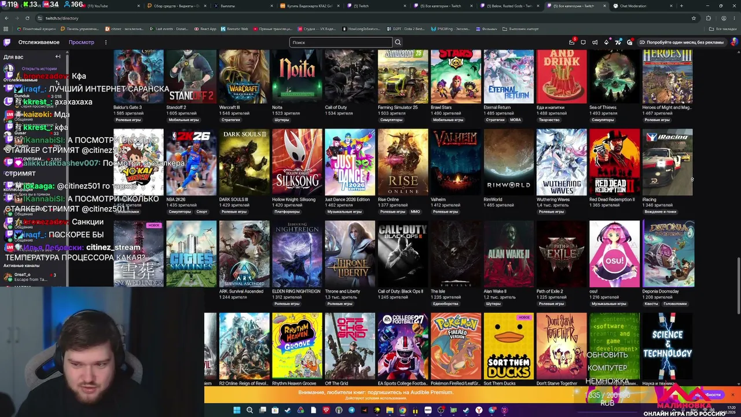Reload the page in the browser

coord(28,18)
